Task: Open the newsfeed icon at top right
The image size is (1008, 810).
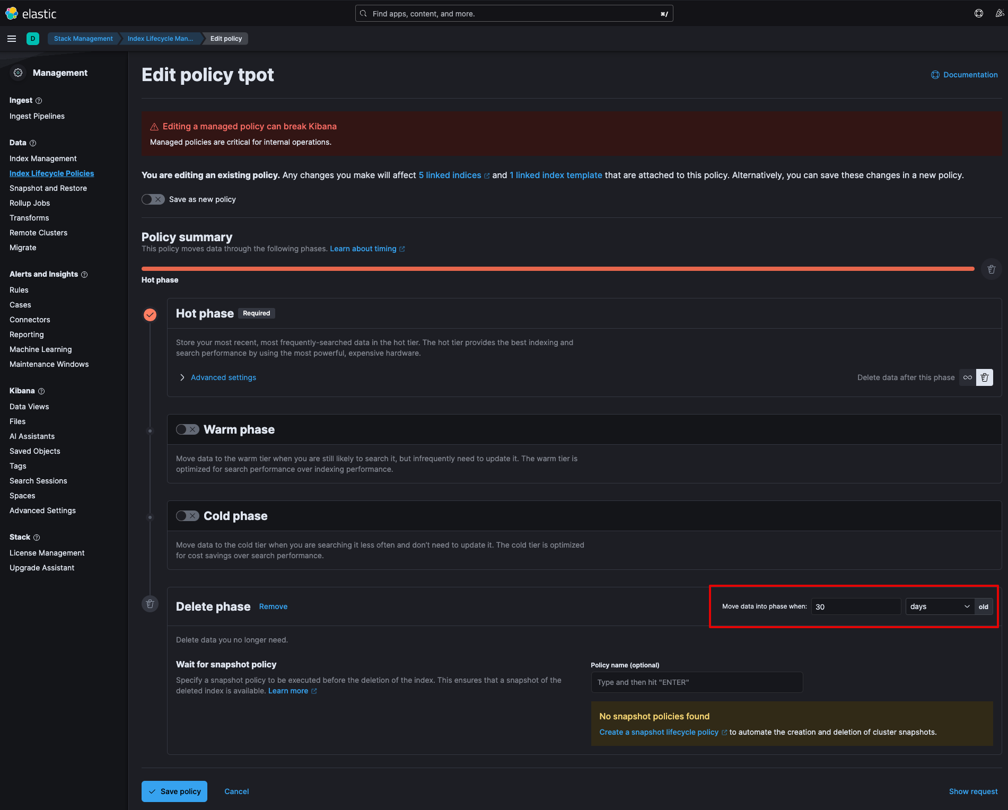Action: click(x=999, y=14)
